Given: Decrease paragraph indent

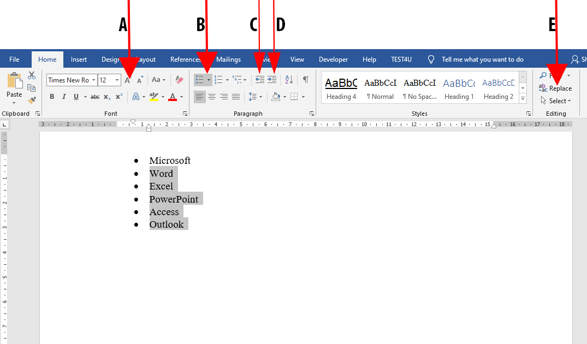Looking at the screenshot, I should pyautogui.click(x=259, y=80).
